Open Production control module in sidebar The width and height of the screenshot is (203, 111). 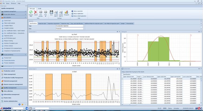point(10,71)
